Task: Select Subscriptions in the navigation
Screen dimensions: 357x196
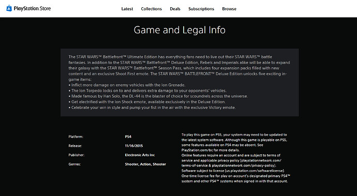Action: (201, 9)
